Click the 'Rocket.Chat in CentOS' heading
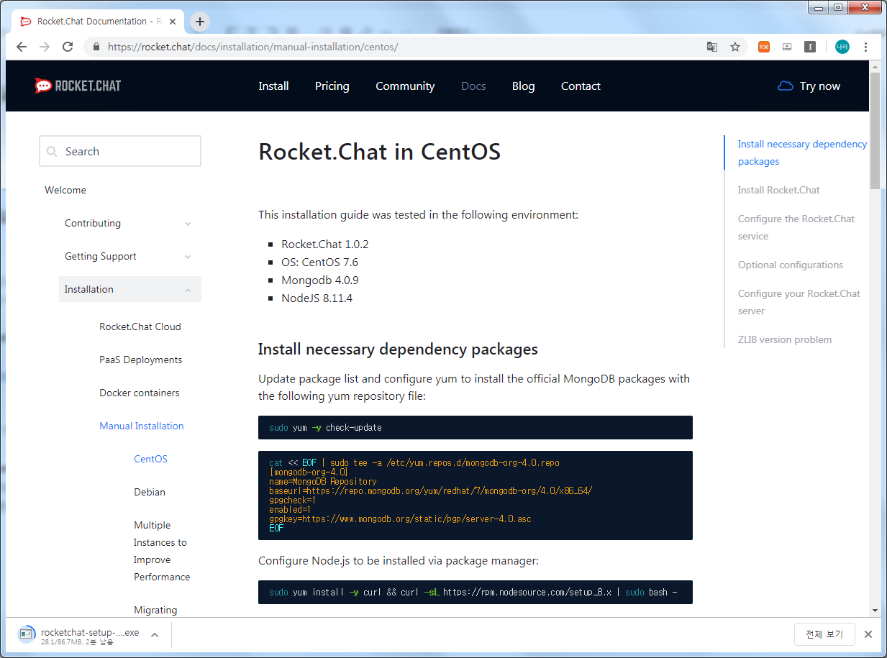This screenshot has height=658, width=887. (379, 152)
